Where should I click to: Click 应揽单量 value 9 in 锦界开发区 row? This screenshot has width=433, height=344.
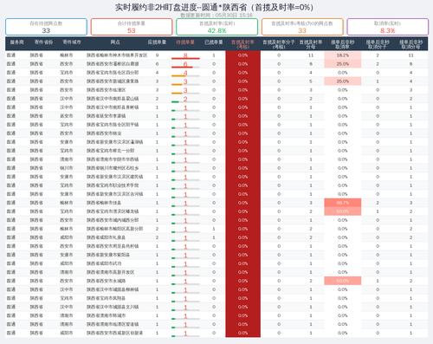[157, 55]
